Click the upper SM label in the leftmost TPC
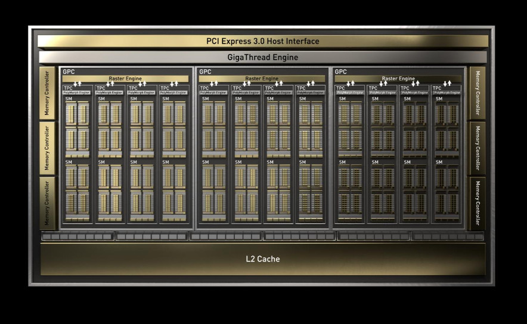Screen dimensions: 527x324 coord(69,99)
